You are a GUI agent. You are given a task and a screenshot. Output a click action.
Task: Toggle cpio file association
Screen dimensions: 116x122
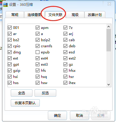(x=10, y=46)
